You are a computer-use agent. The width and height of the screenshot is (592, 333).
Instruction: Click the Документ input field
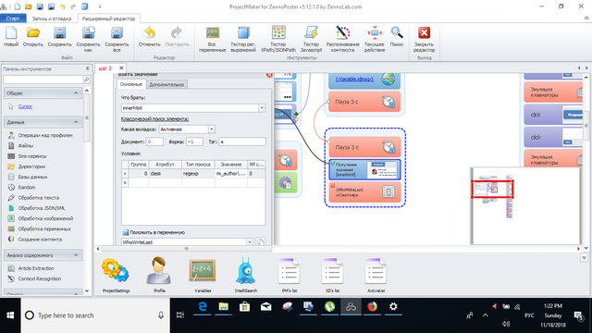pyautogui.click(x=154, y=142)
